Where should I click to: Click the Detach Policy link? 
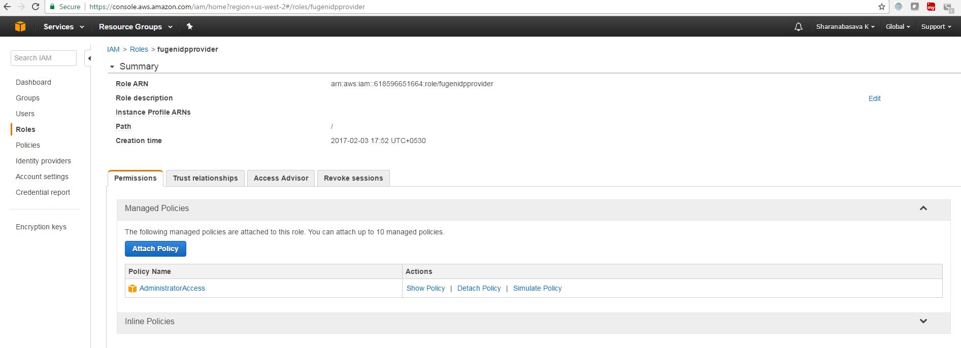click(x=479, y=288)
